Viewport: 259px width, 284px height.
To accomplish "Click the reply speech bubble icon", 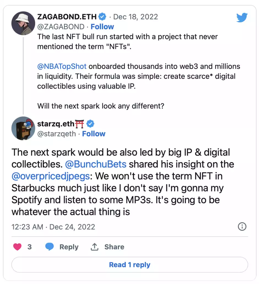I will [x=50, y=247].
